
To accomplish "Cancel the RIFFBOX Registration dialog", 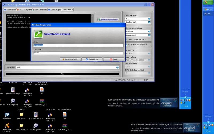I will pos(113,59).
